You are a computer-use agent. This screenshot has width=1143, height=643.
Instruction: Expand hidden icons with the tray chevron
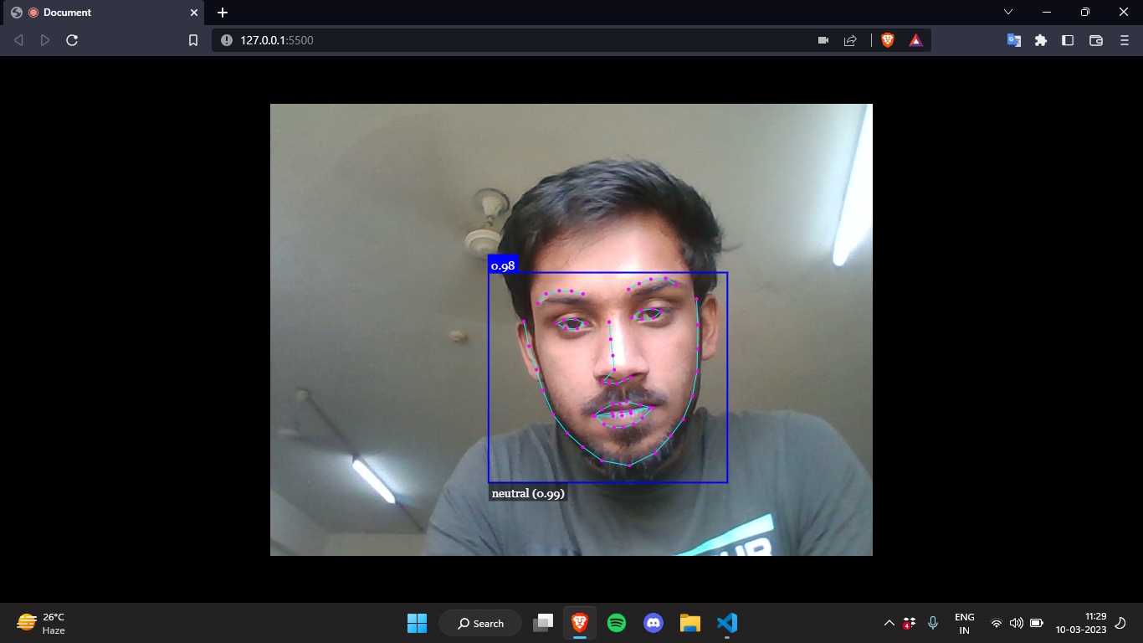tap(889, 623)
